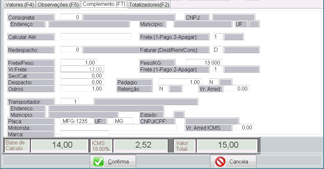Click the Pedagio value field
324x169 pixels.
point(180,82)
